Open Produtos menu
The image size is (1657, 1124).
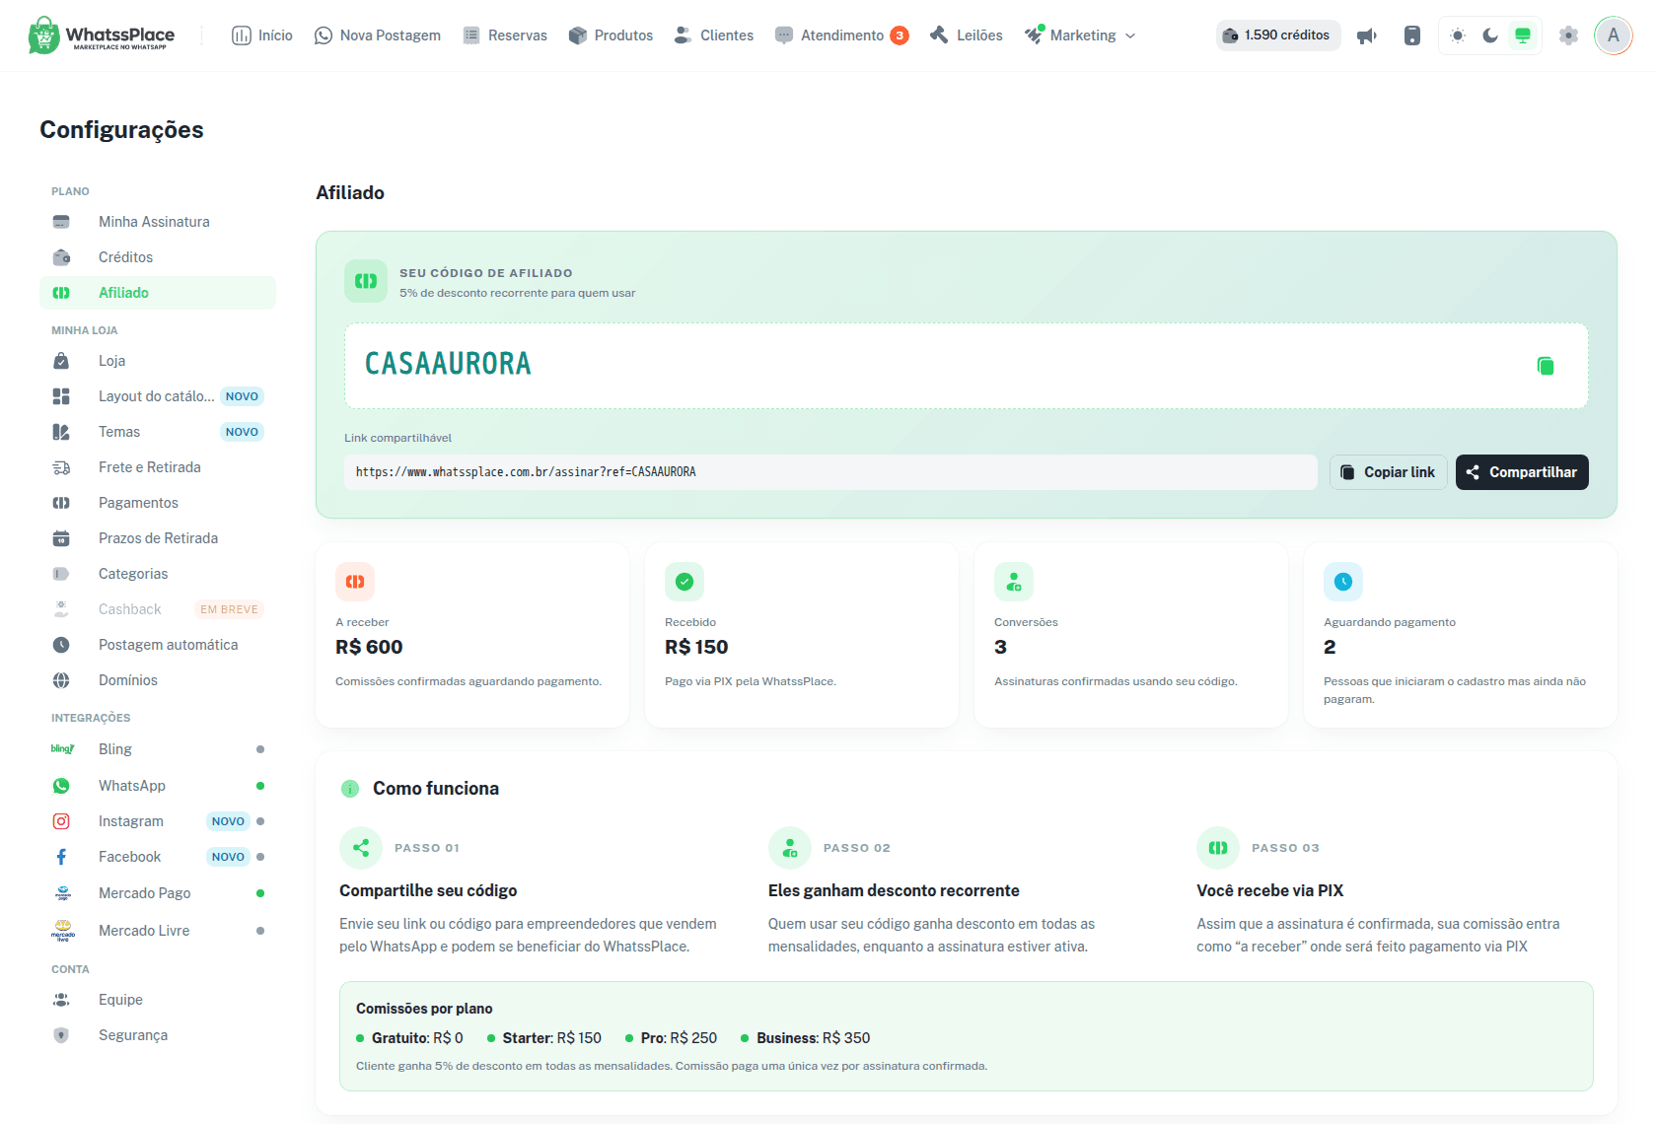612,35
